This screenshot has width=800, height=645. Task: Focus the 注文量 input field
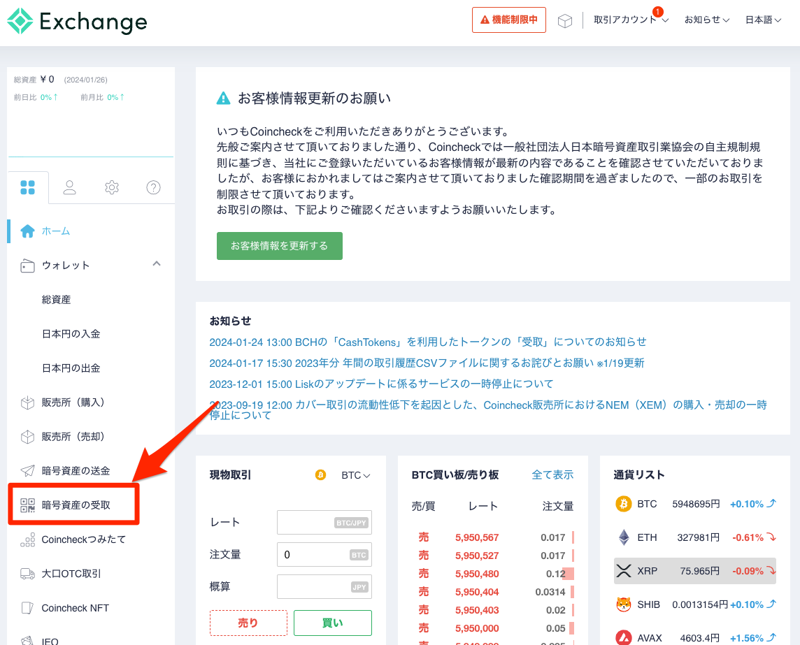324,555
